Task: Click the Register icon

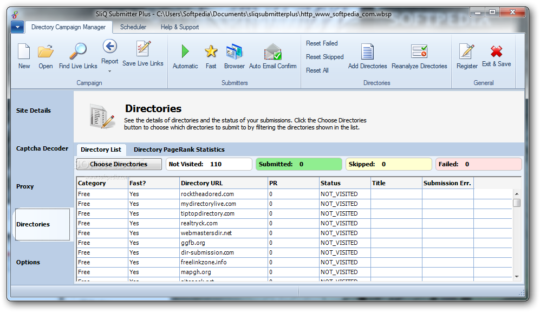Action: pos(467,51)
